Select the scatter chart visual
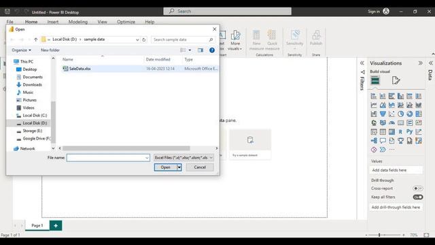Image resolution: width=435 pixels, height=245 pixels. pyautogui.click(x=391, y=114)
